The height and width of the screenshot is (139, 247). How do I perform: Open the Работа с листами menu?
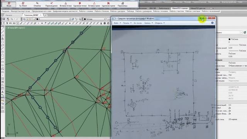point(193,11)
